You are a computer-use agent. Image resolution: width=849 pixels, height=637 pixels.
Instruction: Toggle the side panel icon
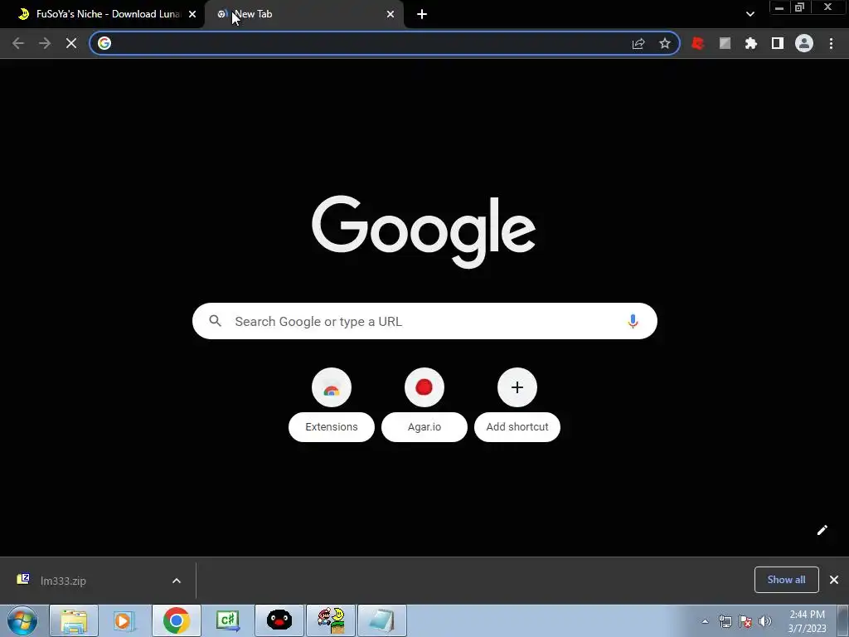778,43
